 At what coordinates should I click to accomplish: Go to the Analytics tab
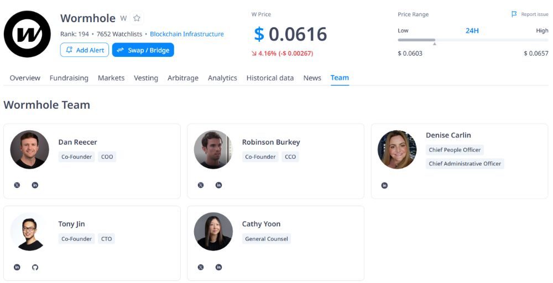(x=222, y=78)
